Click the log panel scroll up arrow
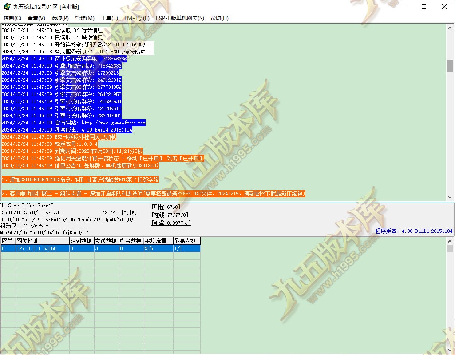Image resolution: width=455 pixels, height=355 pixels. 450,28
